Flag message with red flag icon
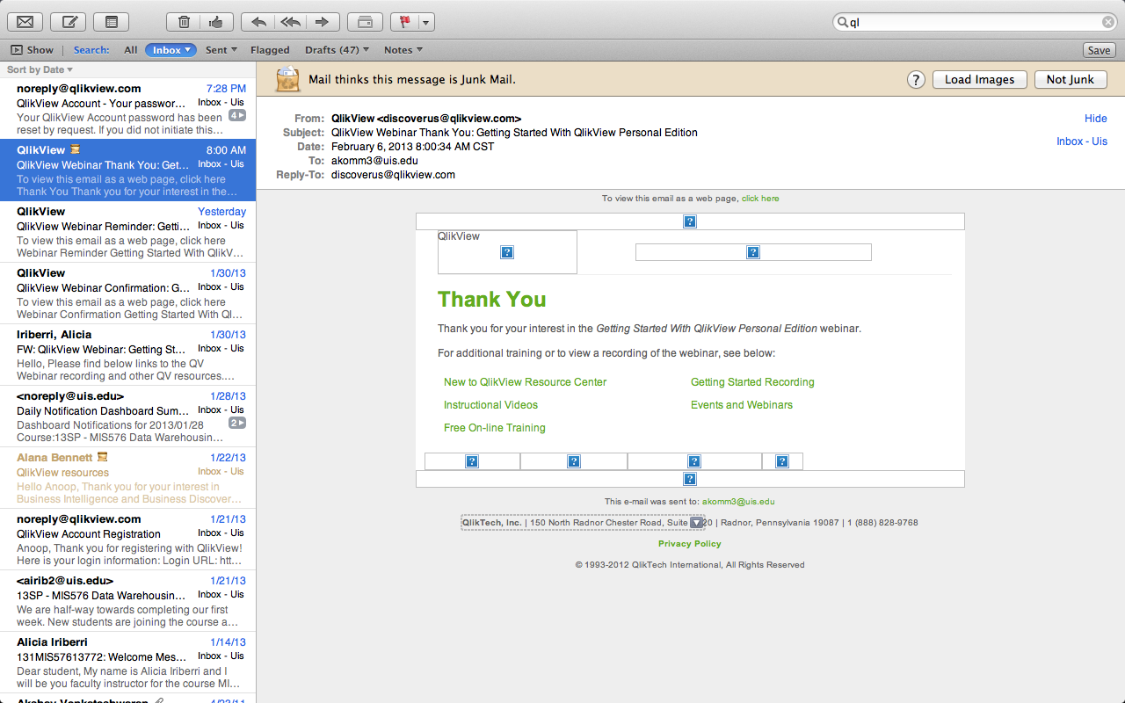Viewport: 1125px width, 703px height. pyautogui.click(x=404, y=22)
